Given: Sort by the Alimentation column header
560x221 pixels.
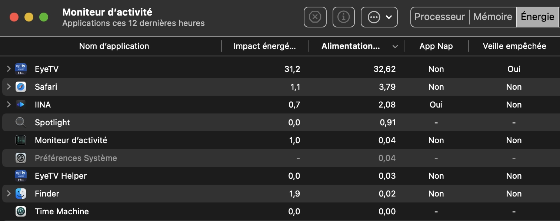Looking at the screenshot, I should click(x=350, y=46).
